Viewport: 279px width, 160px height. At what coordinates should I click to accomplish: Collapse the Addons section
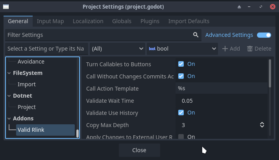pyautogui.click(x=9, y=118)
